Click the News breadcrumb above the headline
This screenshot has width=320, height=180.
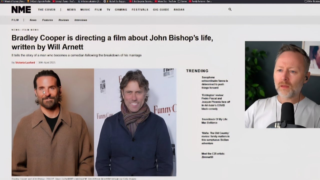tap(15, 30)
